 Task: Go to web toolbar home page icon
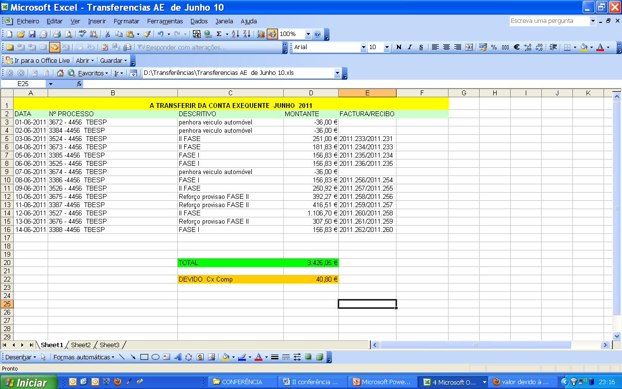[60, 73]
